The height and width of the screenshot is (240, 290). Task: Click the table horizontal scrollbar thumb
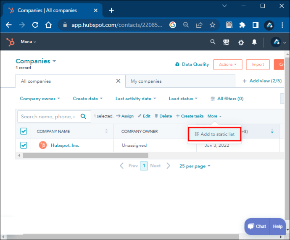85,155
